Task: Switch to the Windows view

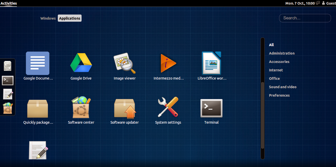Action: pyautogui.click(x=48, y=18)
